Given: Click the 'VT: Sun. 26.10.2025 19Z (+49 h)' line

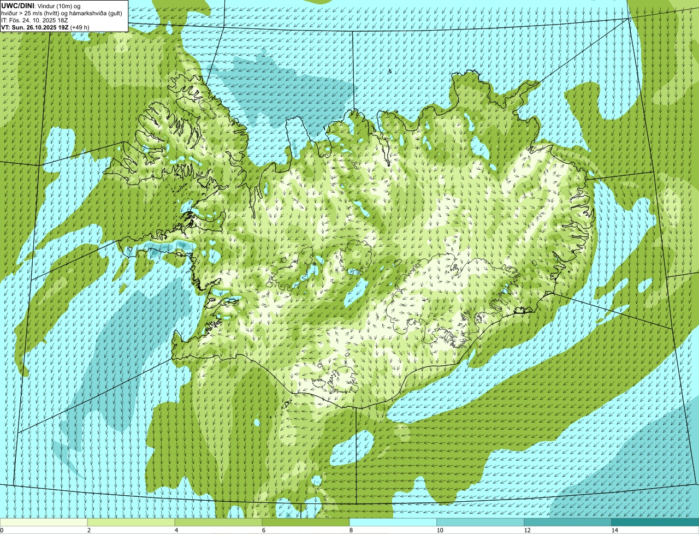Looking at the screenshot, I should tap(45, 27).
